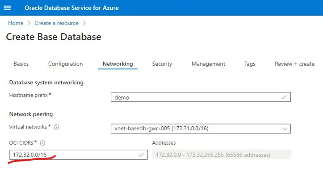Switch to the Configuration tab
The image size is (323, 170).
(66, 64)
